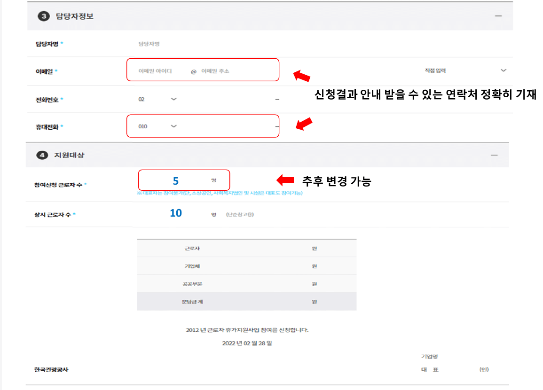Click the (인) seal placeholder beside 대표
The image size is (543, 390).
point(485,370)
